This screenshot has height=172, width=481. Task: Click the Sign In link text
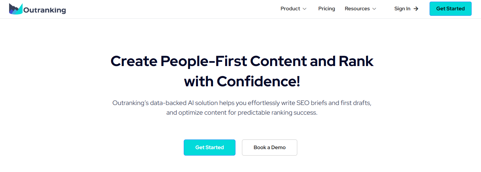point(402,9)
